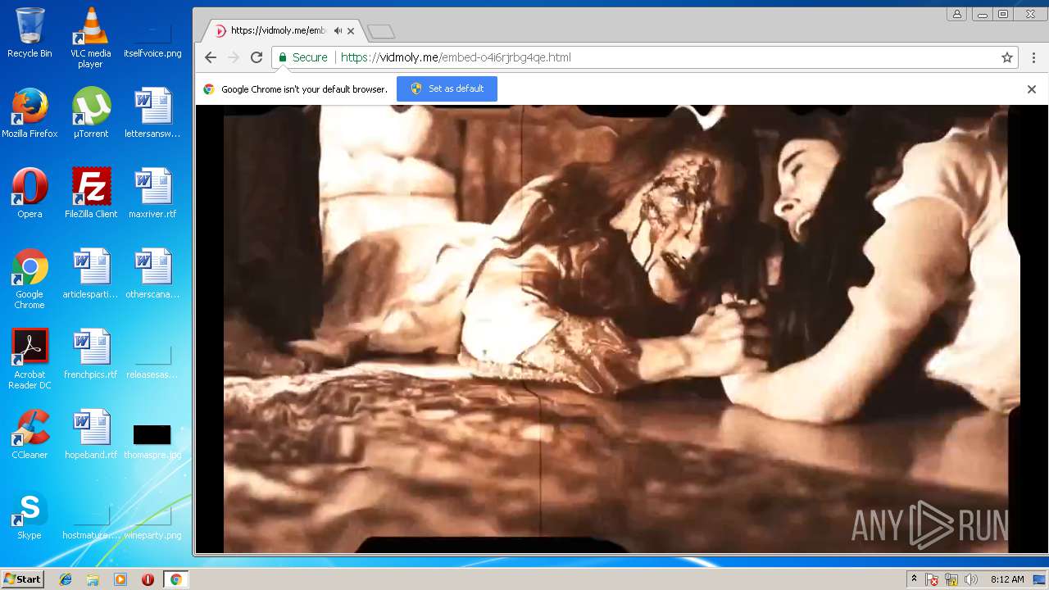
Task: Open the Google Chrome desktop shortcut
Action: coord(30,279)
